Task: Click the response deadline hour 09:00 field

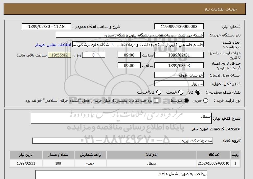Action: point(129,55)
